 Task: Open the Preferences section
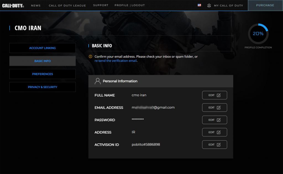[42, 74]
